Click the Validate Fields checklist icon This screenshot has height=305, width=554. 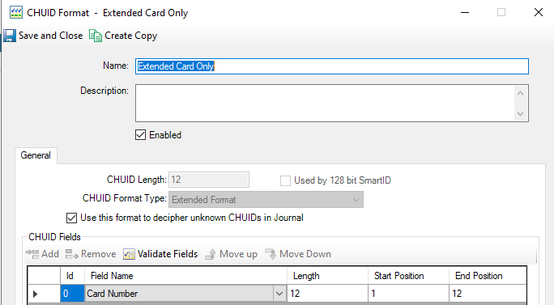(x=129, y=254)
